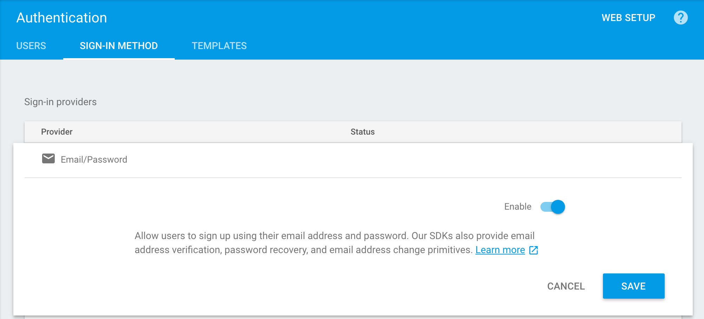Open the Templates tab
Image resolution: width=704 pixels, height=319 pixels.
pyautogui.click(x=219, y=46)
